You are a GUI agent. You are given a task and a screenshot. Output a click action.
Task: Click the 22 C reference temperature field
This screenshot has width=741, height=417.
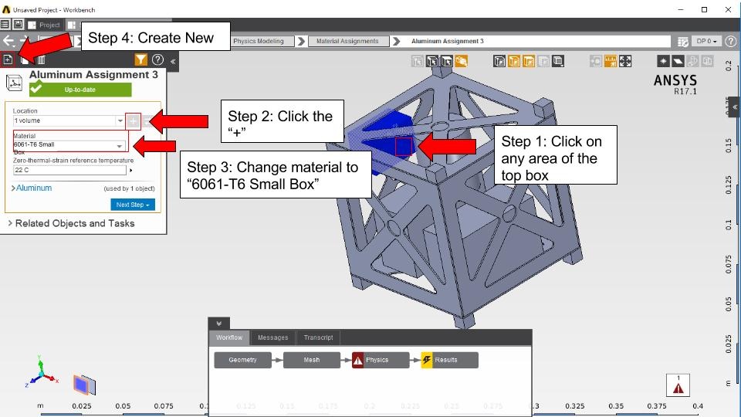(69, 170)
